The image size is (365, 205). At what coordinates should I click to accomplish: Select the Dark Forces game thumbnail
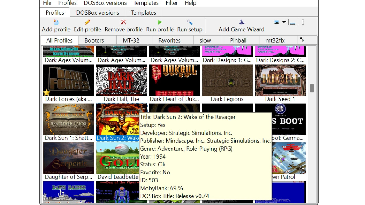69,80
